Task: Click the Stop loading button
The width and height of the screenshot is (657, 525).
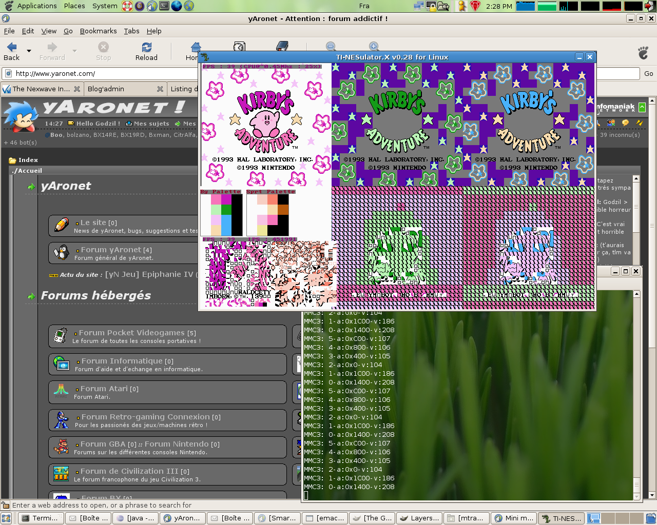Action: tap(103, 51)
